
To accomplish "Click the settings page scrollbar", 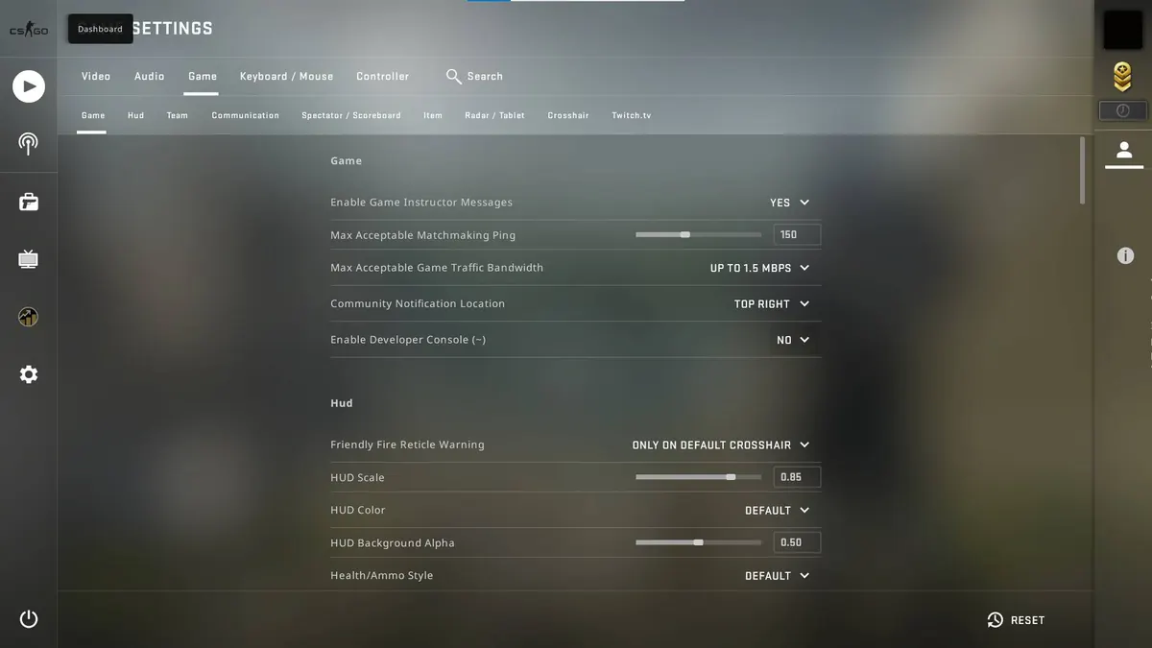I will click(x=1083, y=171).
